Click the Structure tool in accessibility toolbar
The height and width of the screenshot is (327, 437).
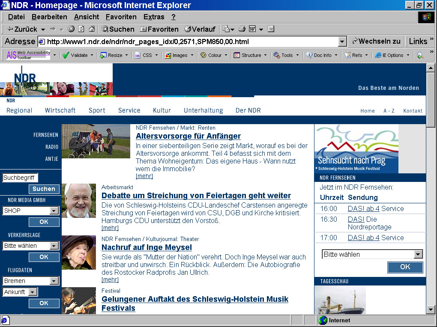tap(248, 55)
